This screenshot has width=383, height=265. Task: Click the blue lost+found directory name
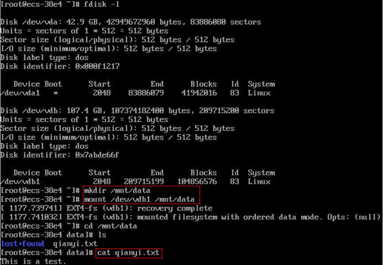(23, 243)
